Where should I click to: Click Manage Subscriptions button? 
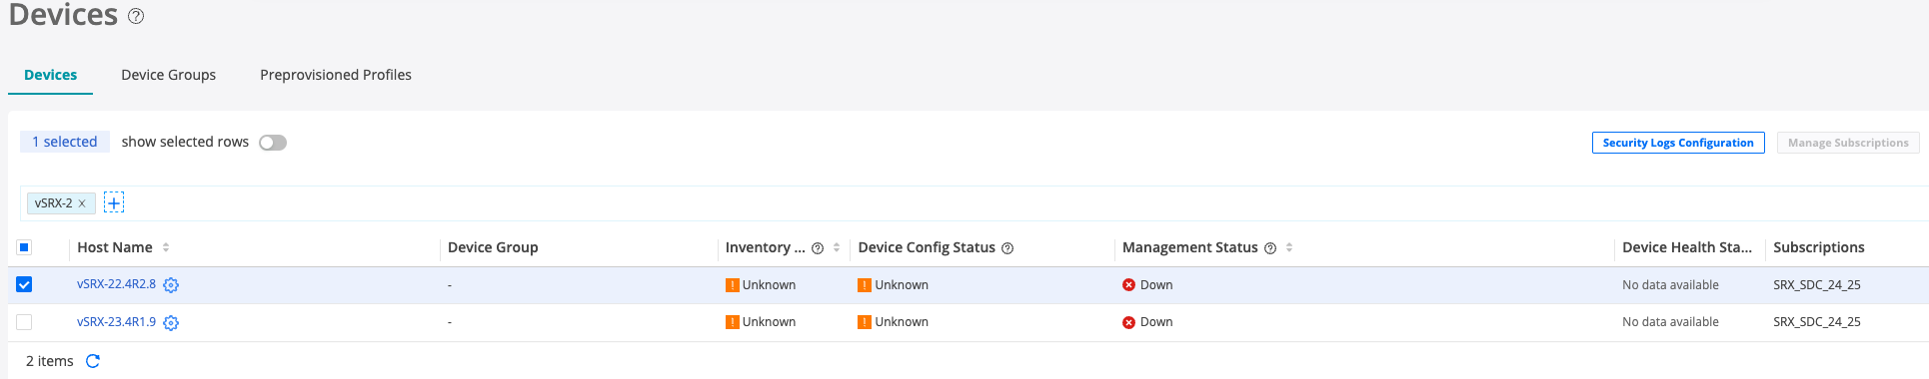pyautogui.click(x=1848, y=143)
